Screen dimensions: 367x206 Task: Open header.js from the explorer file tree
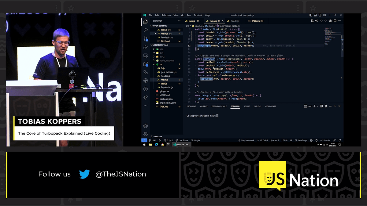(166, 76)
